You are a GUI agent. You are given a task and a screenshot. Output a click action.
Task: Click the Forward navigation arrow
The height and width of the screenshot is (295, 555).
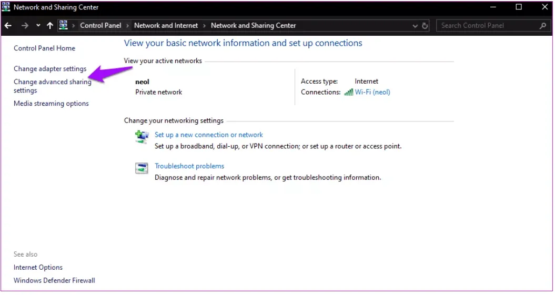(25, 25)
